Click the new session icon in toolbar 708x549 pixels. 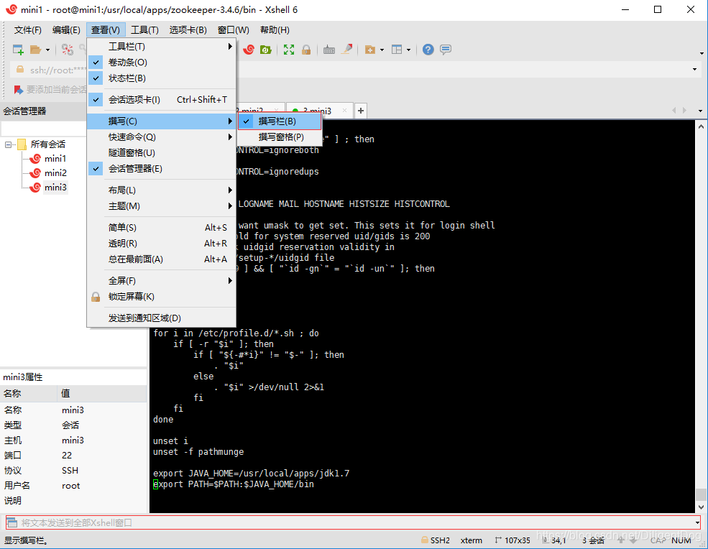coord(18,50)
